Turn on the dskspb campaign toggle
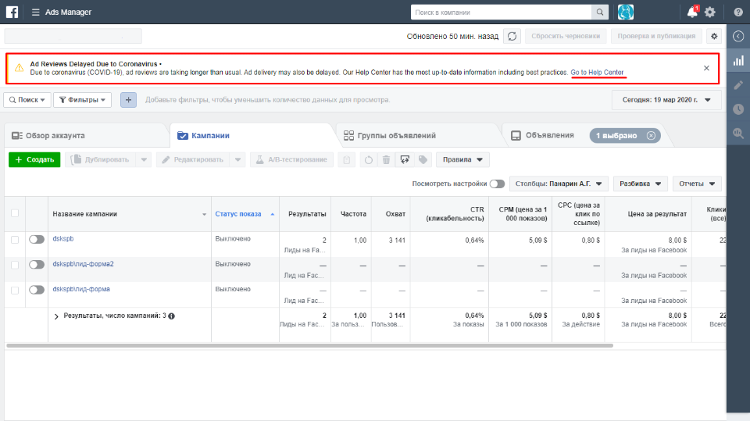This screenshot has height=421, width=750. [x=37, y=240]
